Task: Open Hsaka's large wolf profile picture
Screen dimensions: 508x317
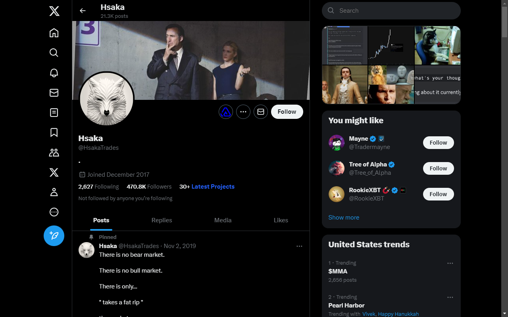Action: point(106,99)
